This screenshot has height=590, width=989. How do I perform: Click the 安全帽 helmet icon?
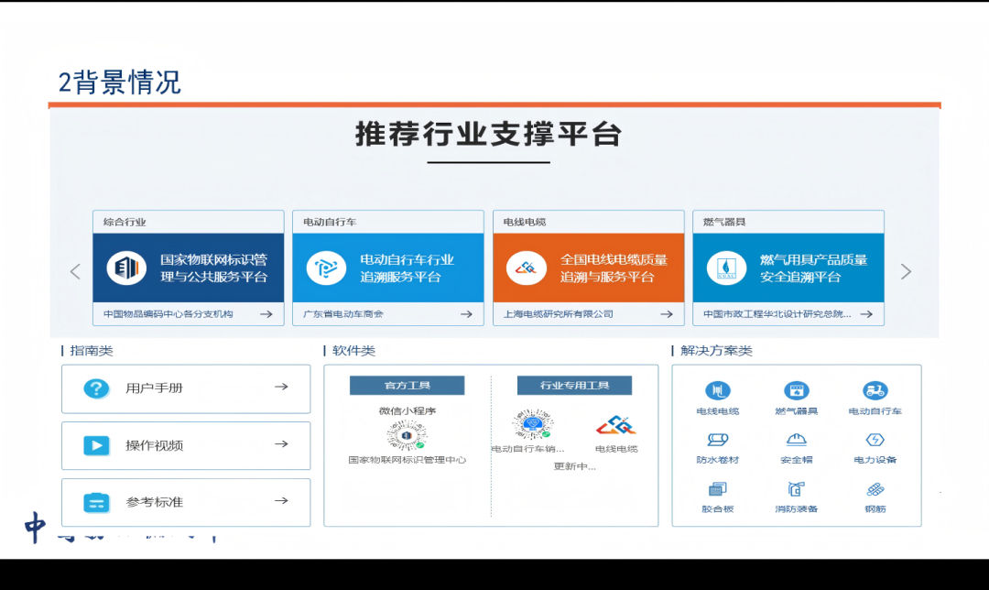click(x=796, y=440)
